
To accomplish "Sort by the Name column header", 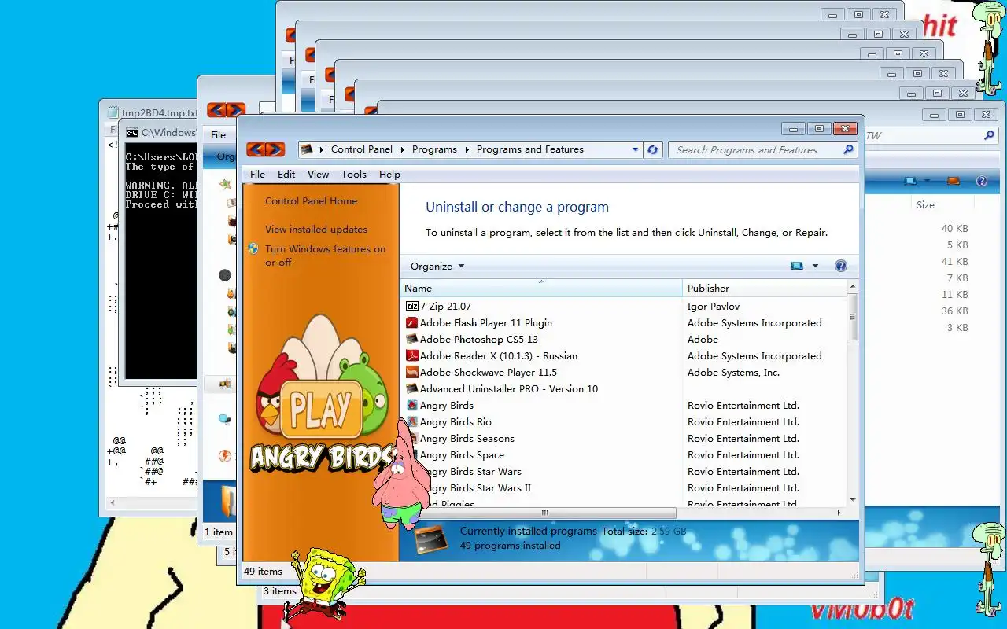I will 541,288.
